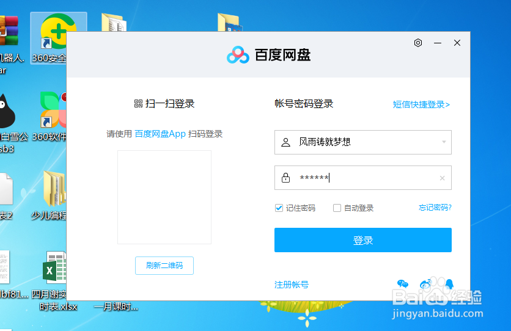Select the black cat icon on desktop
This screenshot has width=511, height=331.
(7, 111)
